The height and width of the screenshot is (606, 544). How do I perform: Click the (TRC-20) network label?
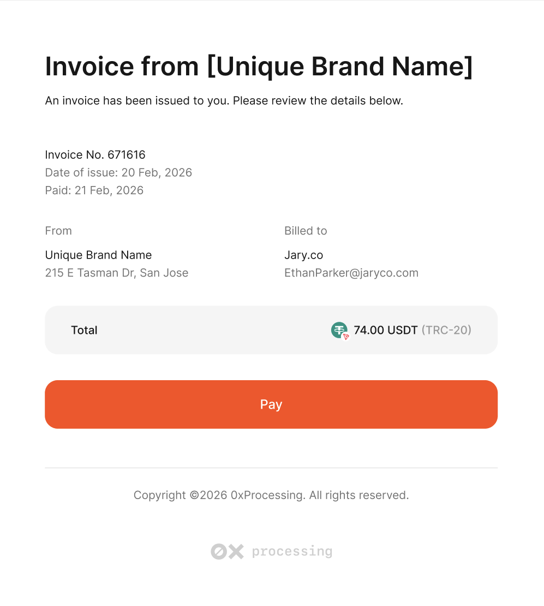pos(446,330)
